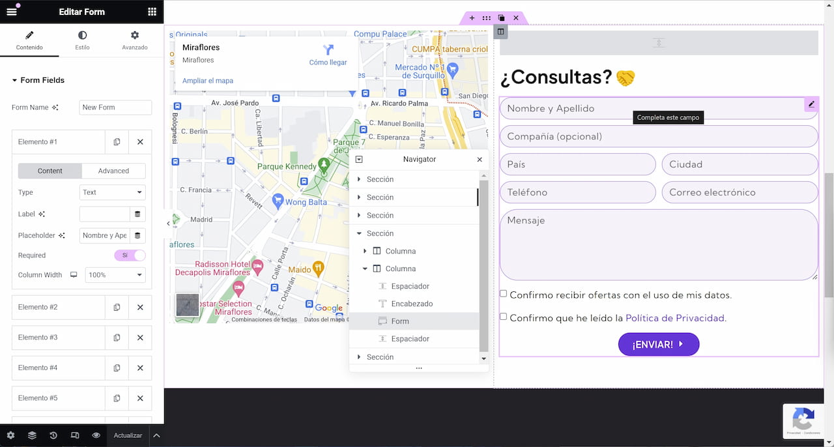Click expand-all icon in Navigator header

(x=359, y=160)
